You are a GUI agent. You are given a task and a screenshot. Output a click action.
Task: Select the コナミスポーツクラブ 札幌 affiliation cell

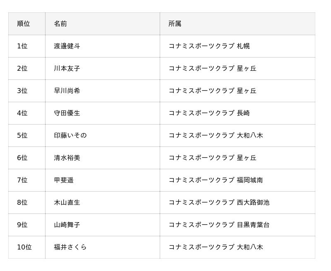[209, 46]
